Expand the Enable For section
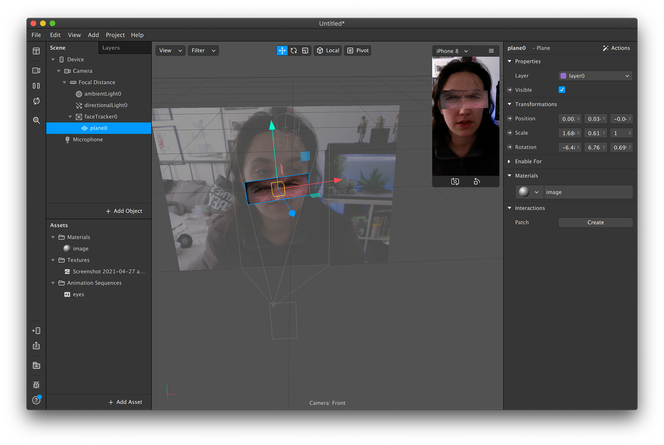Viewport: 664px width, 445px height. (x=509, y=161)
